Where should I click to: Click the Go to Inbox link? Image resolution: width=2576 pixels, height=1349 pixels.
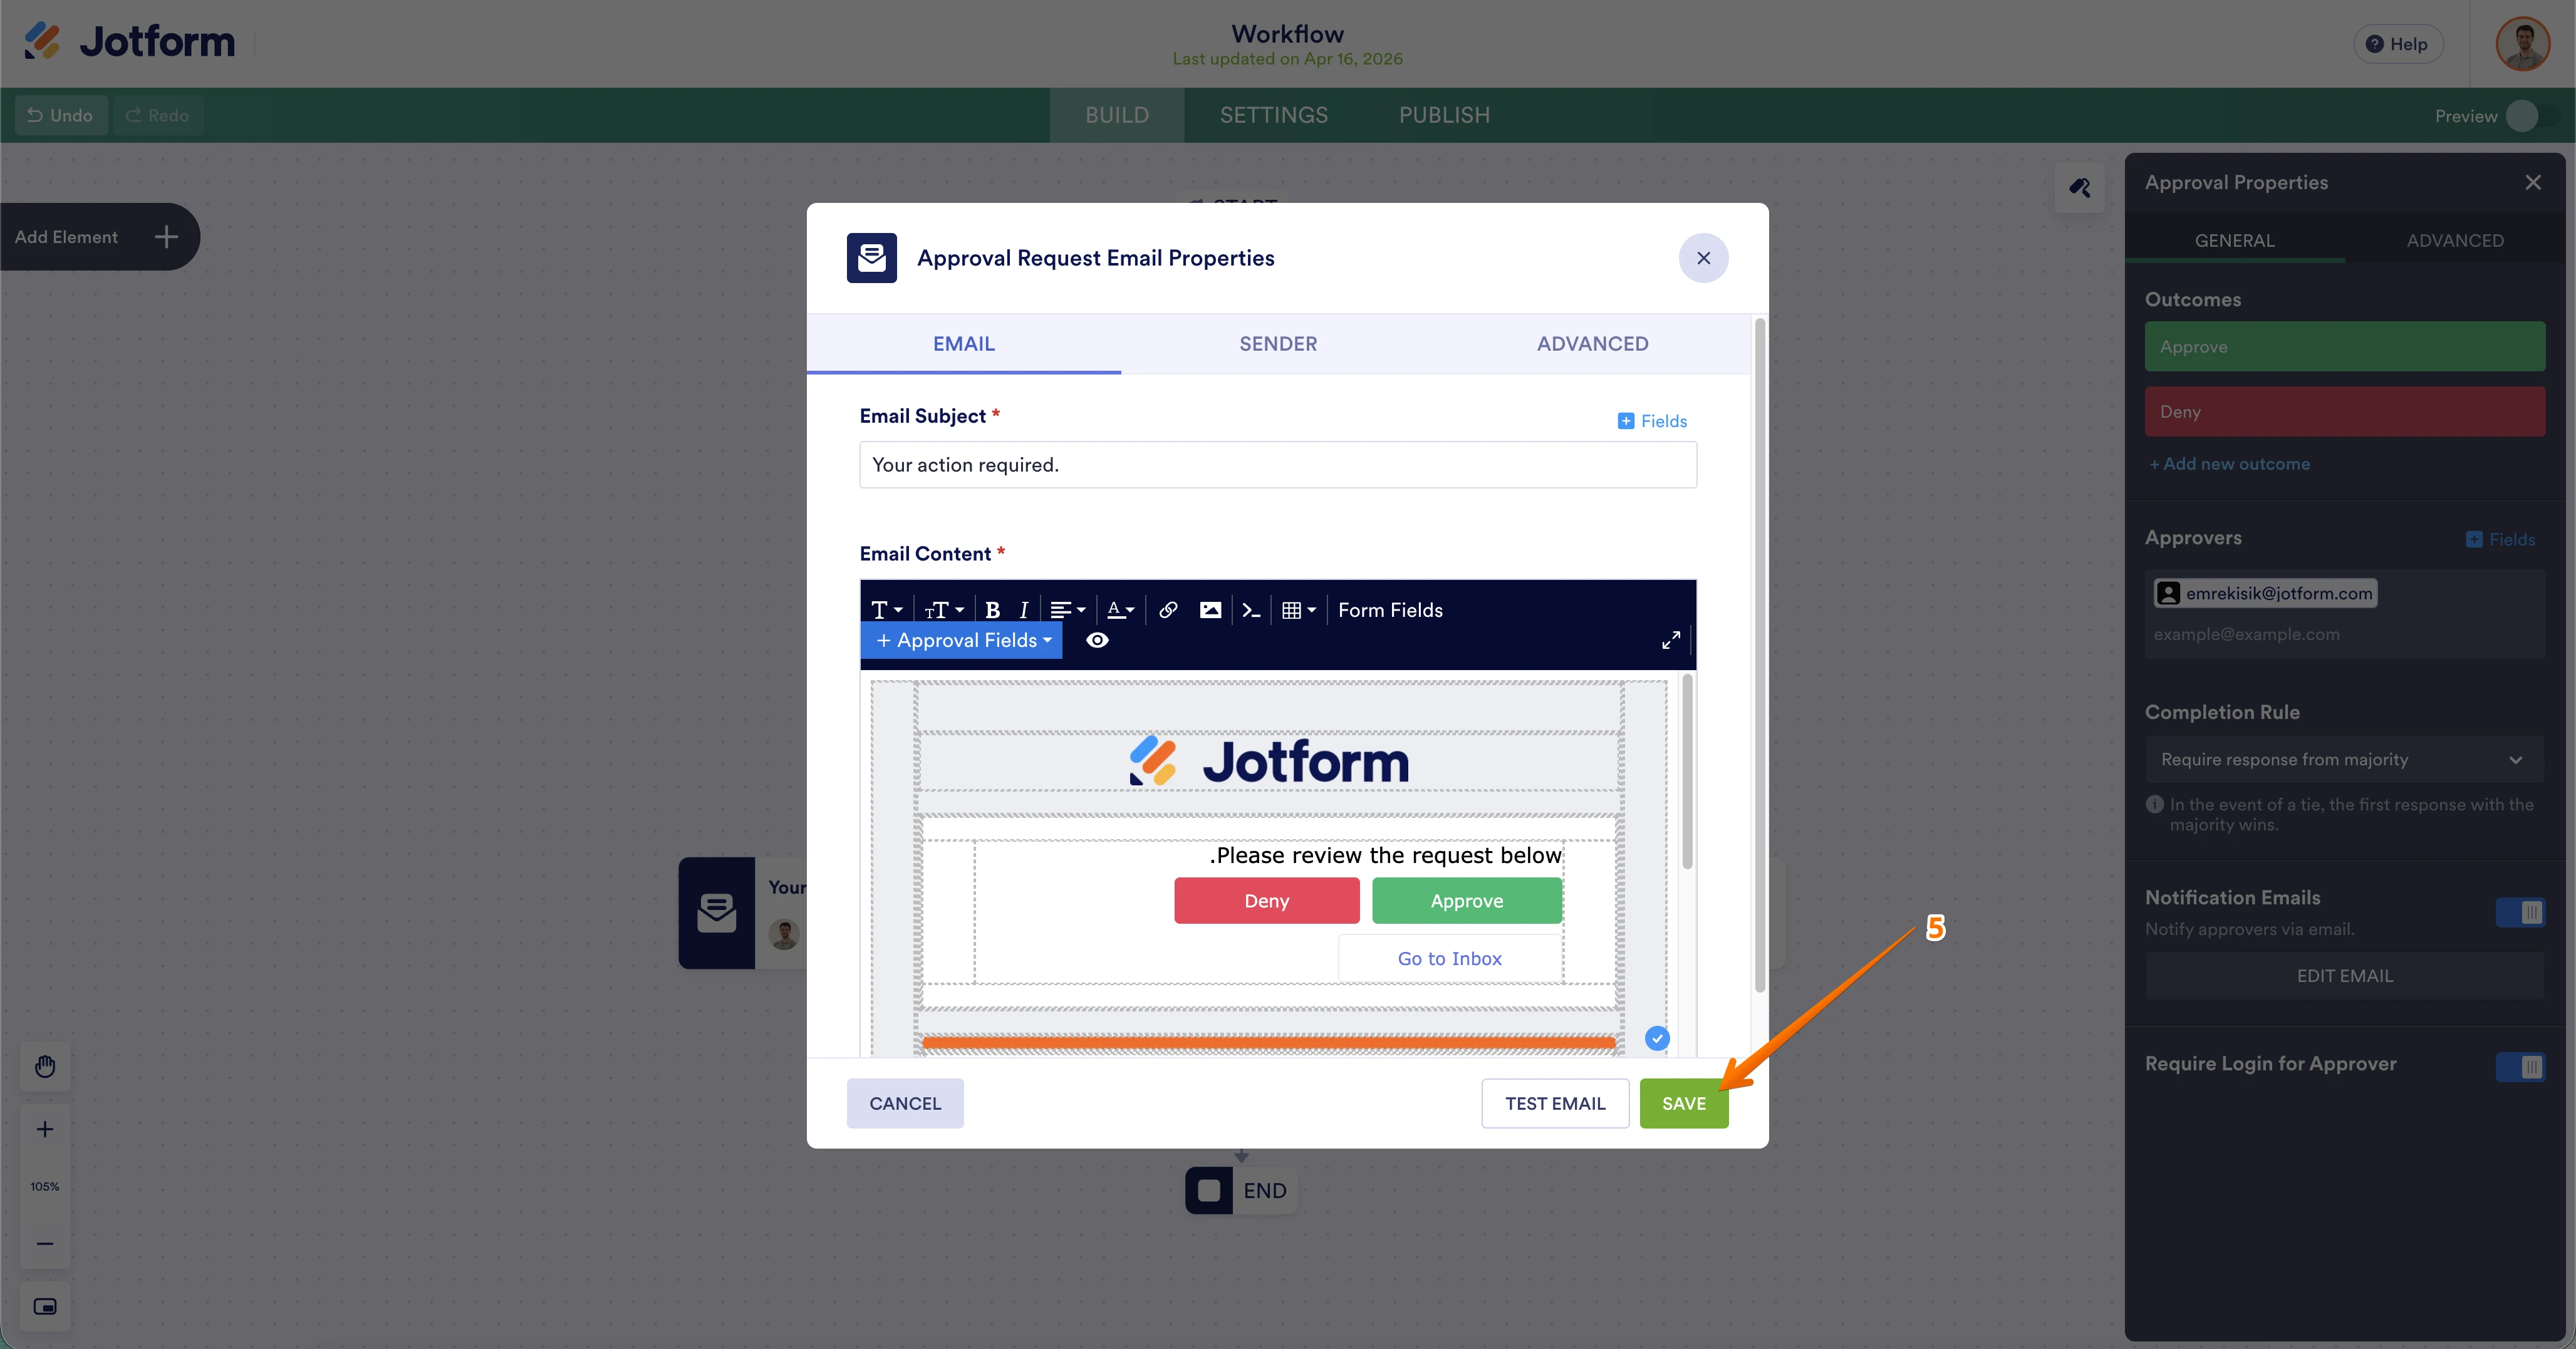(x=1449, y=959)
